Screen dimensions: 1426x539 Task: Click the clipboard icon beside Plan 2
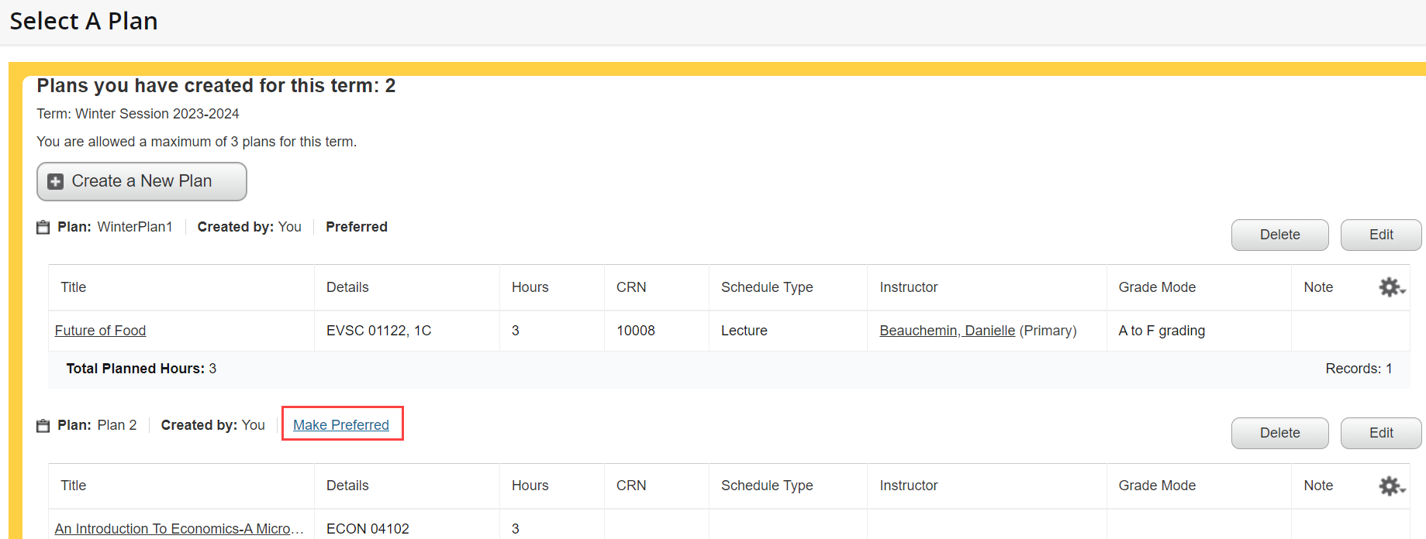pyautogui.click(x=43, y=425)
